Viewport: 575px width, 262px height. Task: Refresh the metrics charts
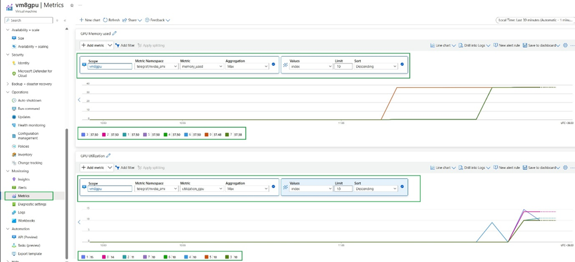click(111, 20)
